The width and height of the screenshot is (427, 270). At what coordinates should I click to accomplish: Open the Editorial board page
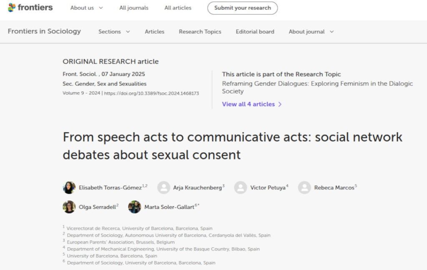point(254,31)
